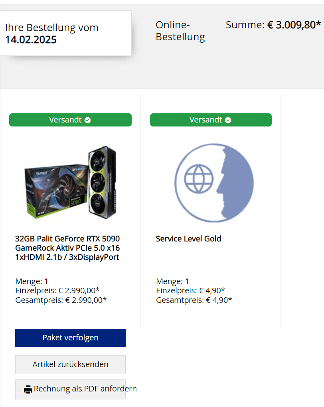Open the 32GB Palit GeForce RTX 5090 title
The image size is (324, 407).
(x=67, y=248)
